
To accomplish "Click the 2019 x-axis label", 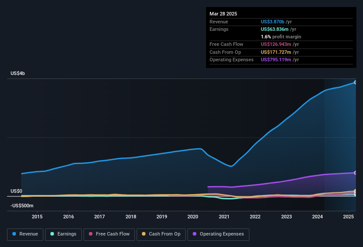I will click(x=162, y=217).
